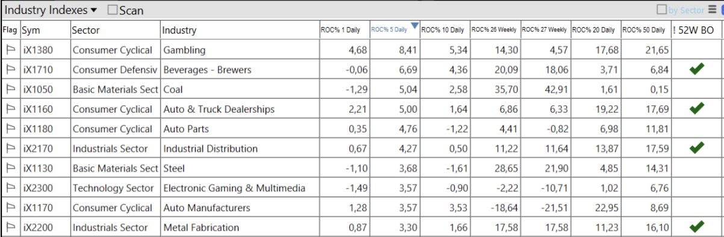This screenshot has height=237, width=724.
Task: Click the 52W BO checkmark for Beverages - Brewers
Action: (697, 70)
